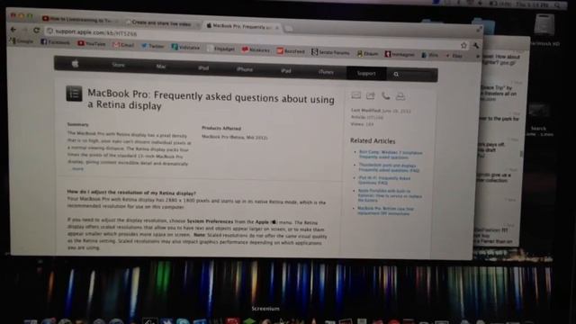Open the Twitter bookmark
The image size is (576, 324).
pos(153,46)
